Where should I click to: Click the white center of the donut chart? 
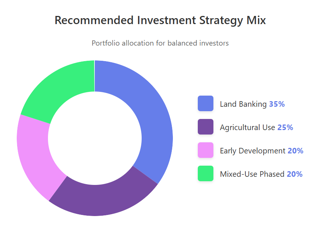coord(95,138)
